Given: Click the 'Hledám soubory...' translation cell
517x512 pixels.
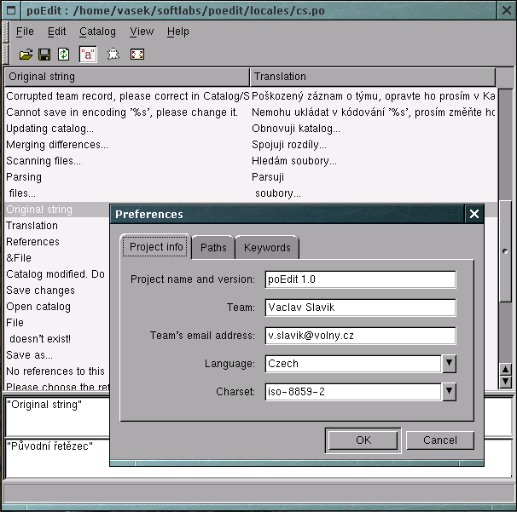Looking at the screenshot, I should point(294,161).
